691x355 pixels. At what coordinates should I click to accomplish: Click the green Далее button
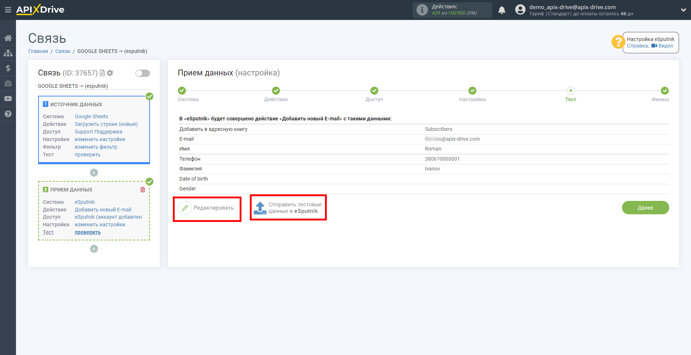645,208
